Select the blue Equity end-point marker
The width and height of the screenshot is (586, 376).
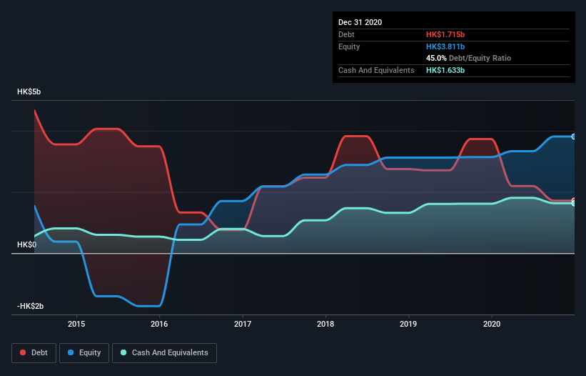pyautogui.click(x=573, y=137)
